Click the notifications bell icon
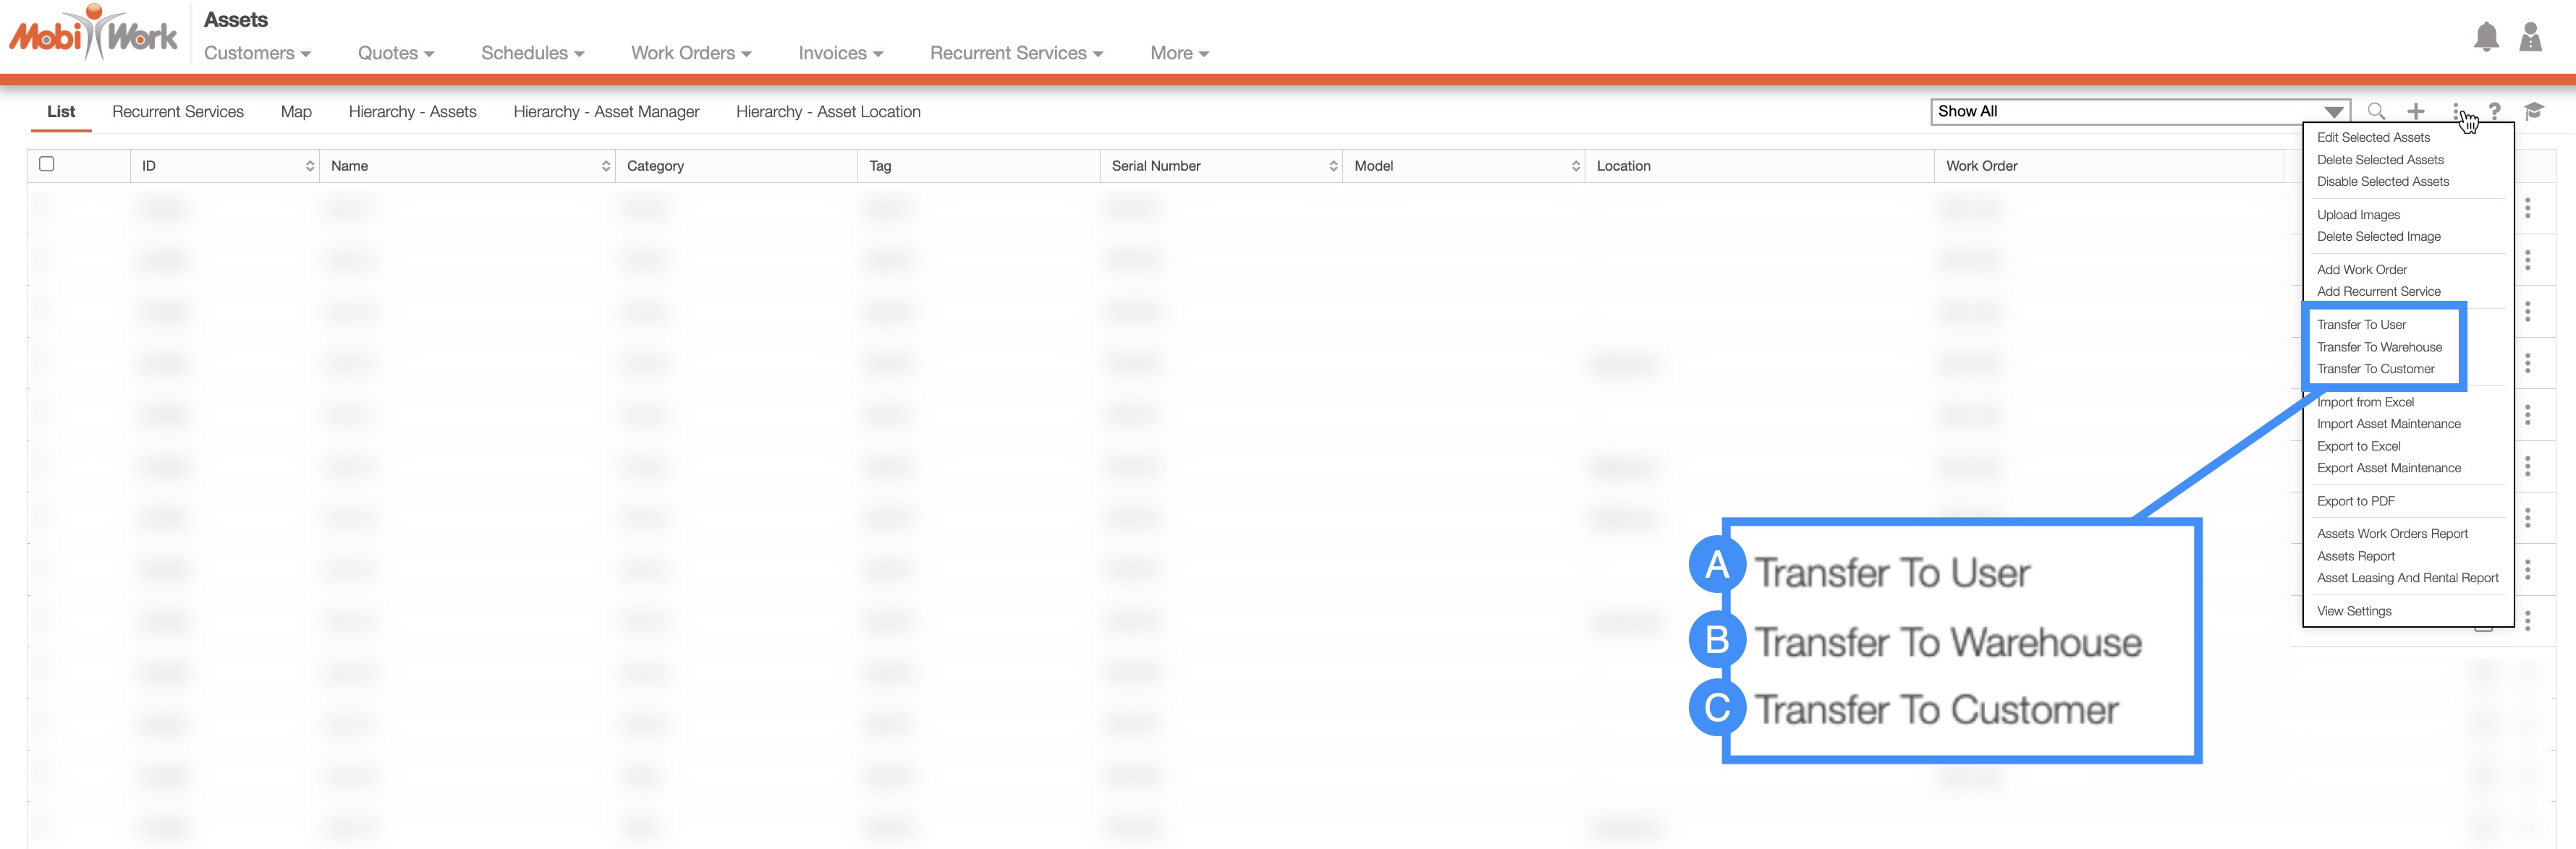The image size is (2576, 849). click(x=2486, y=38)
